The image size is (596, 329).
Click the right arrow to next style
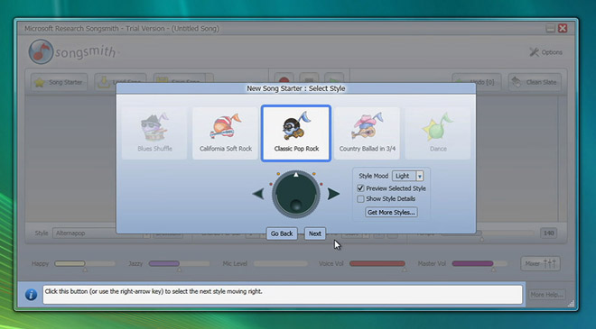click(x=333, y=194)
